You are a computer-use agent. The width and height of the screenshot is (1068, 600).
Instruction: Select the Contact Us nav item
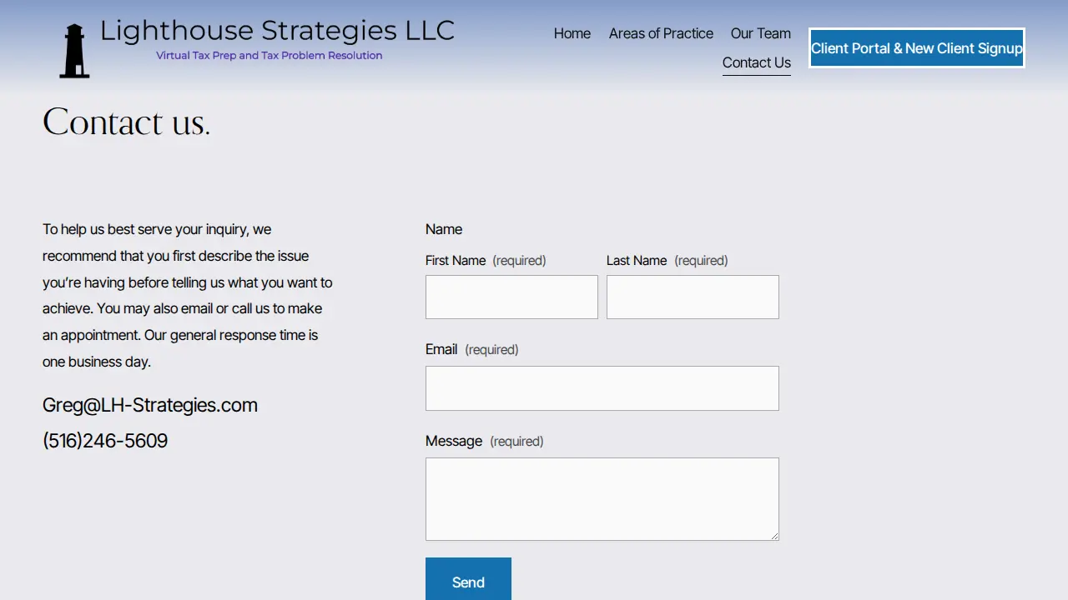(x=757, y=62)
